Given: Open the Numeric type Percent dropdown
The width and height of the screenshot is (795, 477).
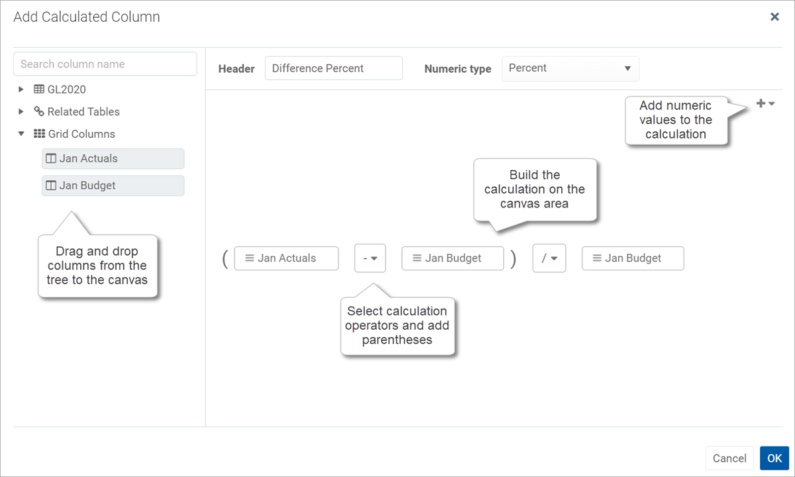Looking at the screenshot, I should pyautogui.click(x=570, y=68).
